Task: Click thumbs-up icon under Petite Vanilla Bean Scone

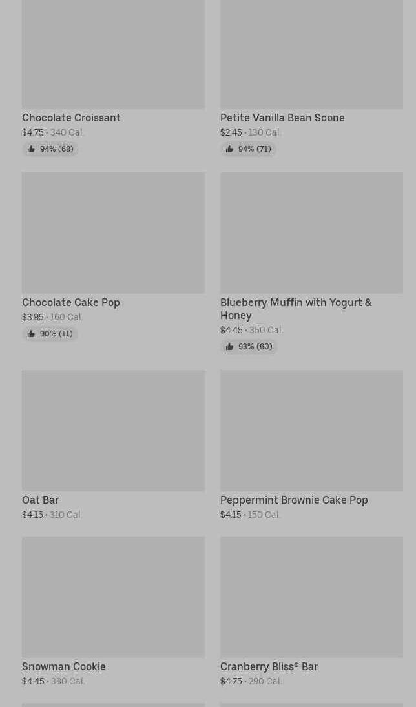Action: 229,149
